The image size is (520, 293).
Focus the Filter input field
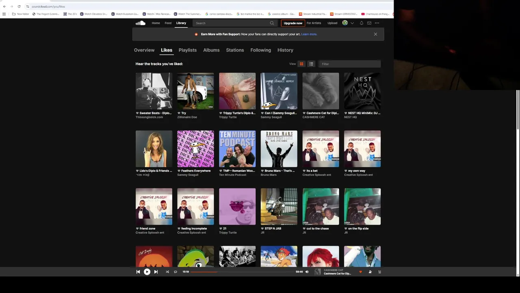pos(350,64)
